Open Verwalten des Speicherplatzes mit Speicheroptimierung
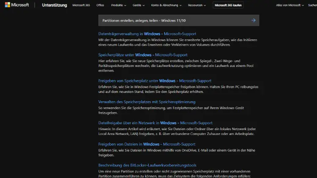Viewport: 317px width, 178px height. tap(147, 102)
